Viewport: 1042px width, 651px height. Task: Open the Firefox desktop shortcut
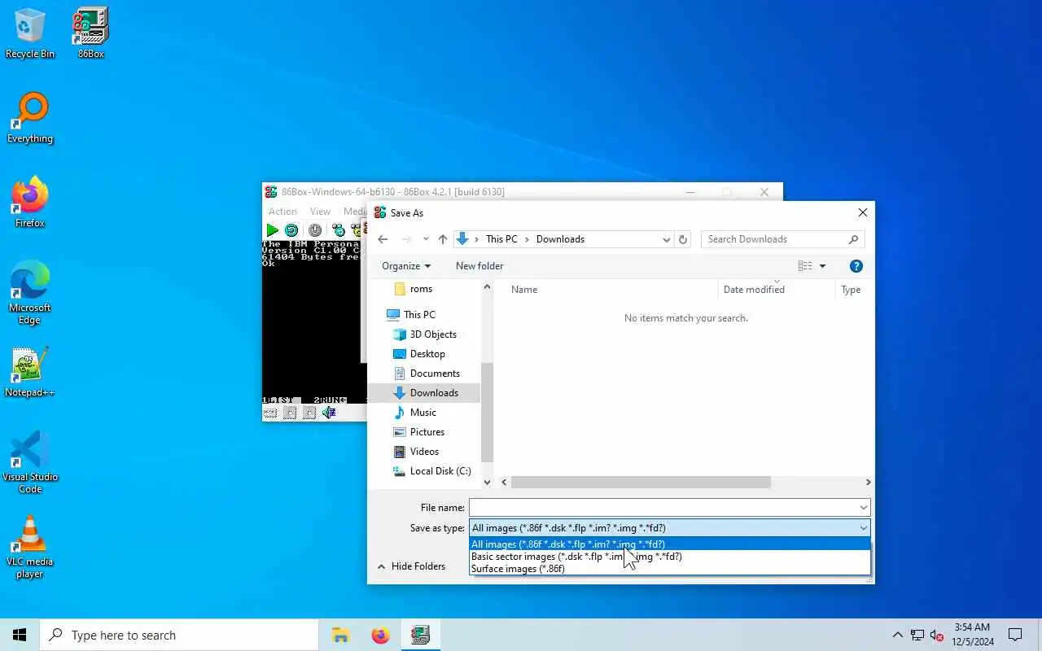[30, 203]
